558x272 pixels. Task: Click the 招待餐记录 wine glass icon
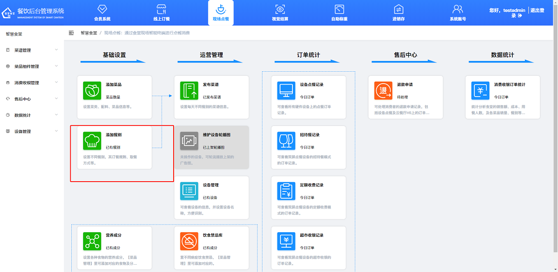(286, 140)
